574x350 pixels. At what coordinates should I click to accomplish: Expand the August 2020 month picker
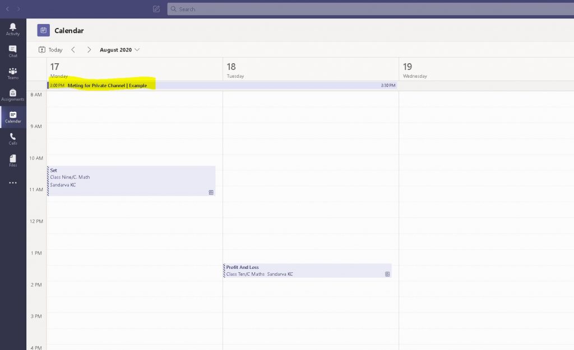coord(119,50)
